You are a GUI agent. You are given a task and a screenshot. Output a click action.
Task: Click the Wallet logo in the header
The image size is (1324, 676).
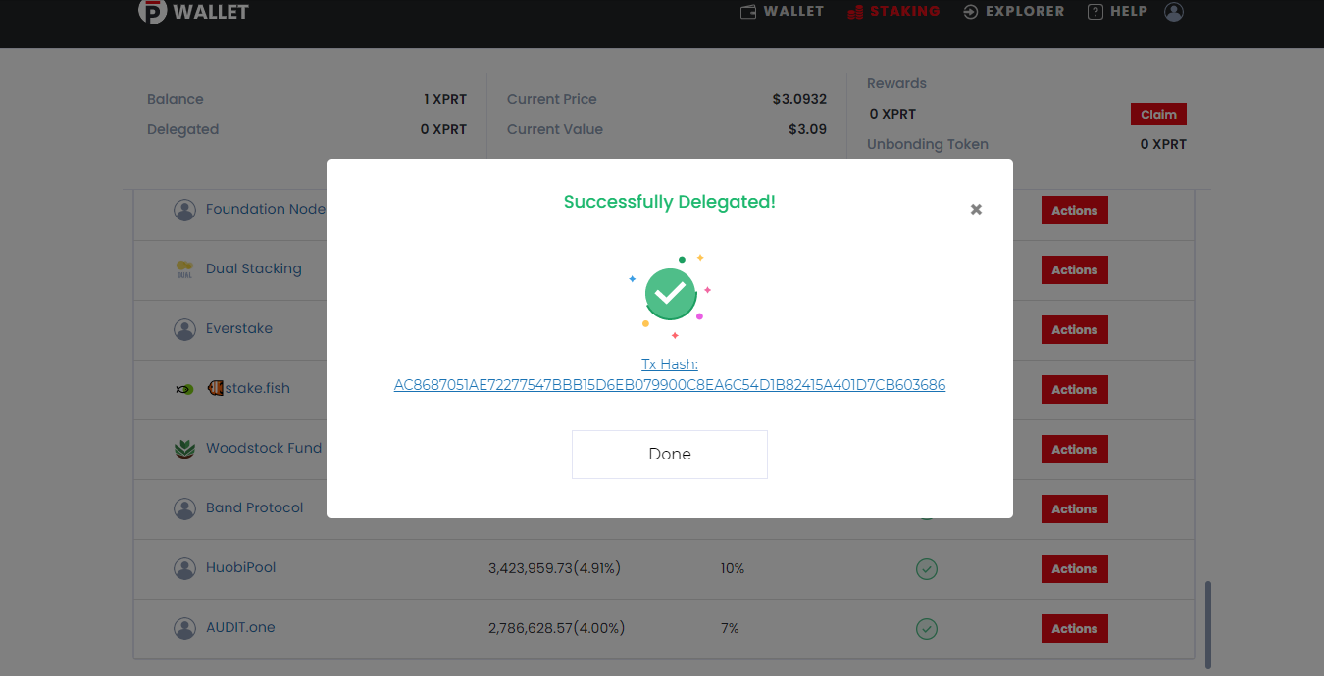pyautogui.click(x=193, y=12)
